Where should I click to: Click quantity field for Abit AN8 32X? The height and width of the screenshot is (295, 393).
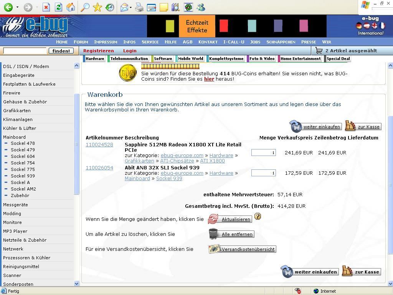click(263, 173)
